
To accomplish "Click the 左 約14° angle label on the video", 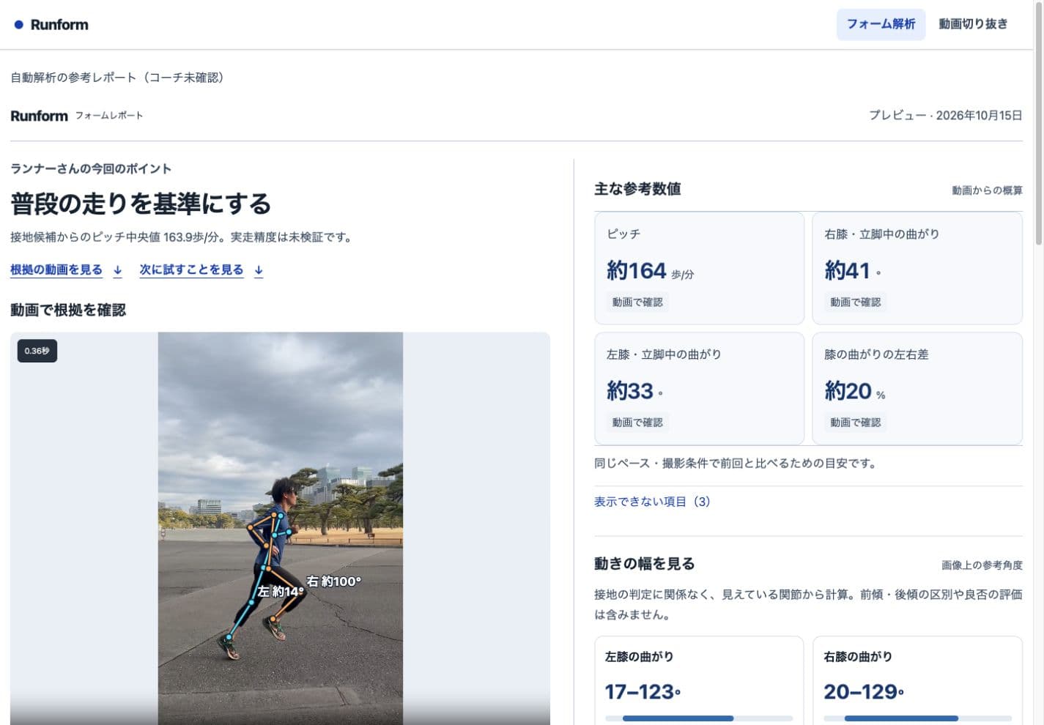I will coord(280,592).
